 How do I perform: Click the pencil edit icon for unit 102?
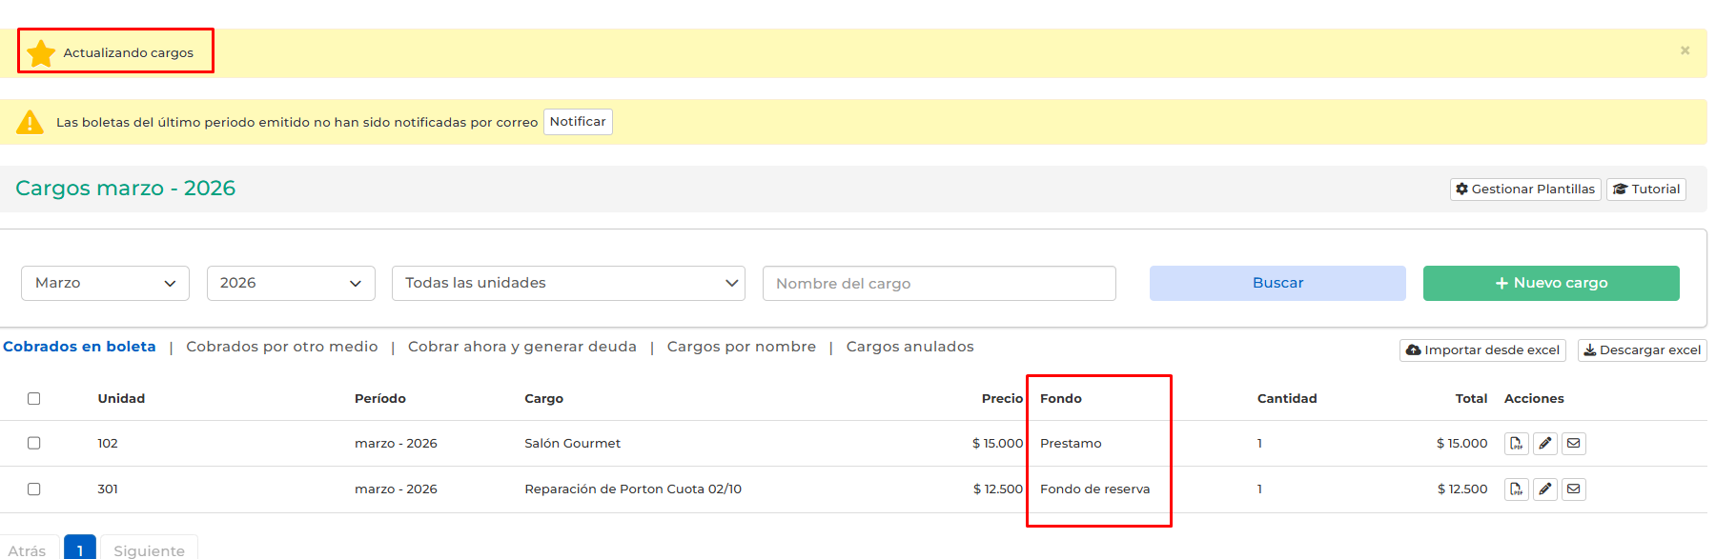(x=1545, y=444)
